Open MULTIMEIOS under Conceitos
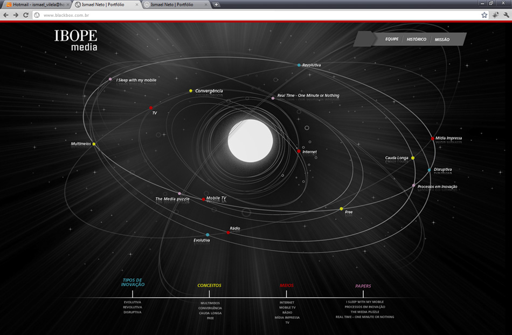512x335 pixels. pyautogui.click(x=210, y=303)
